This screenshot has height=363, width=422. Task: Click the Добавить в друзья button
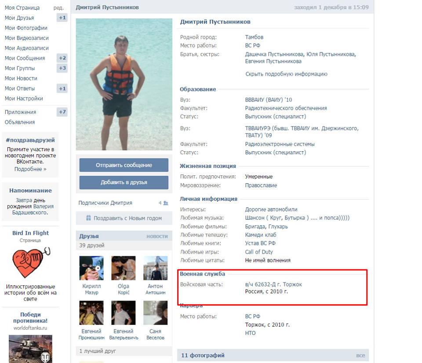(x=124, y=182)
